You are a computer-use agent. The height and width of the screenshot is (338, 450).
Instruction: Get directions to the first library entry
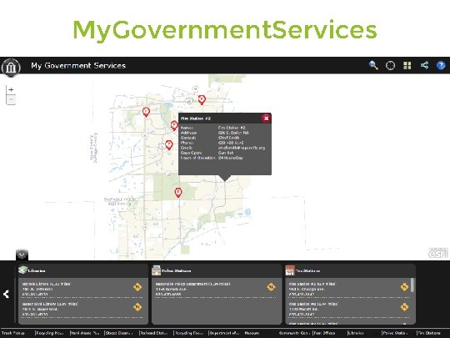(x=137, y=287)
